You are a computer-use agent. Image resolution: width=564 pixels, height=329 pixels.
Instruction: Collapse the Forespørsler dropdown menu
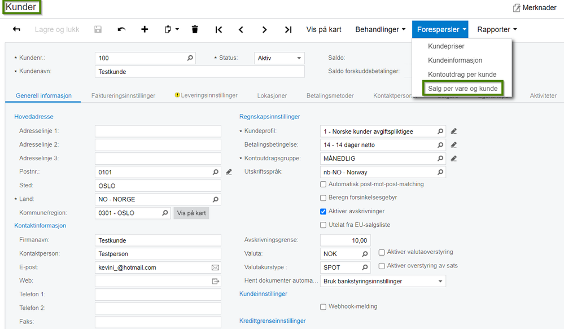pyautogui.click(x=440, y=29)
